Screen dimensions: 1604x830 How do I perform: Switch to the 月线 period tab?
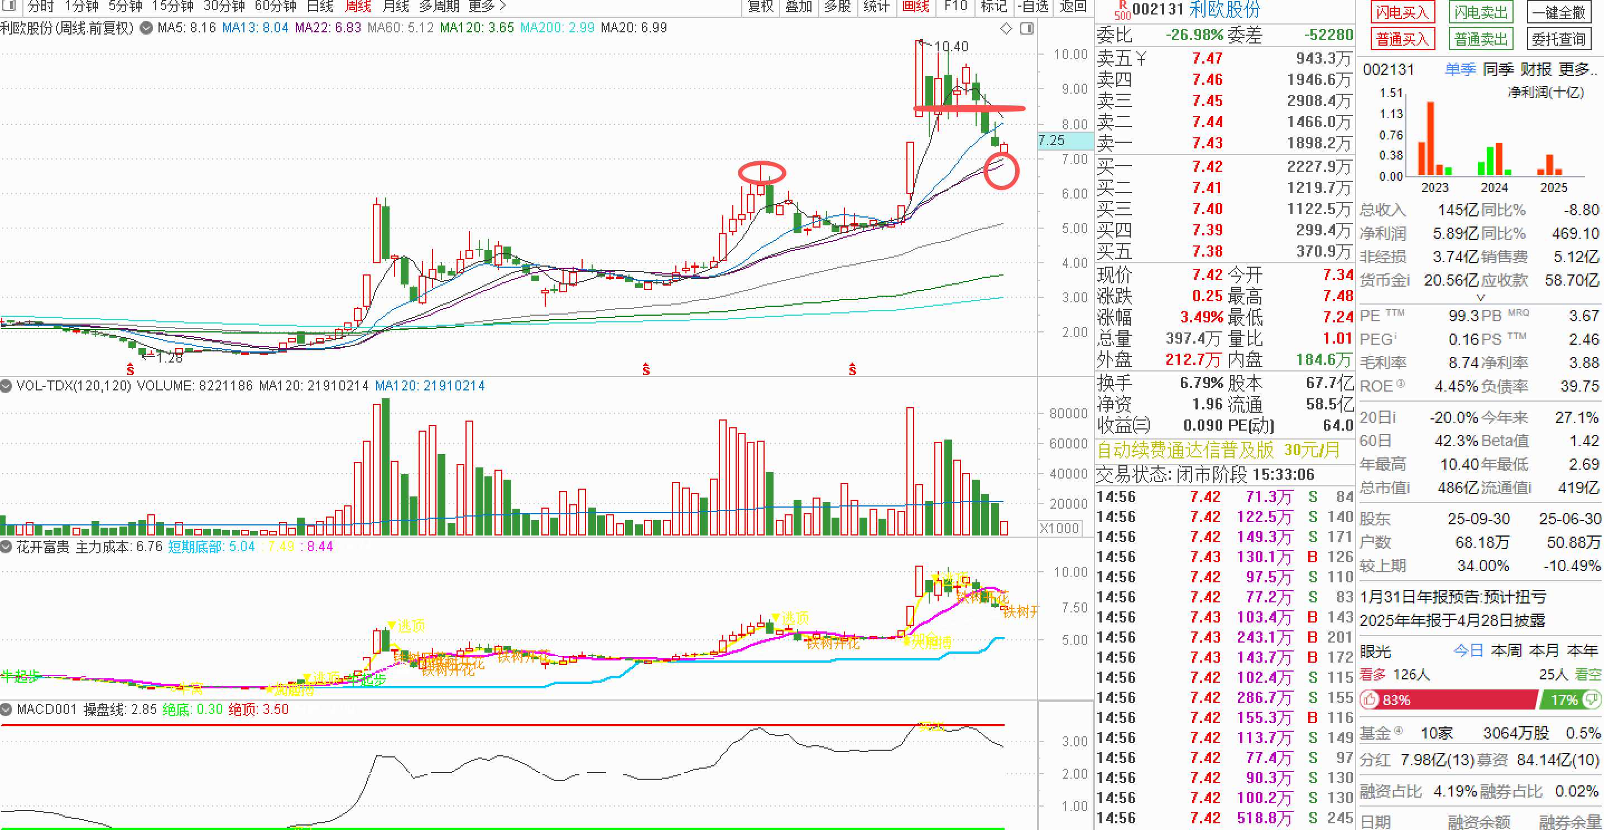tap(395, 6)
